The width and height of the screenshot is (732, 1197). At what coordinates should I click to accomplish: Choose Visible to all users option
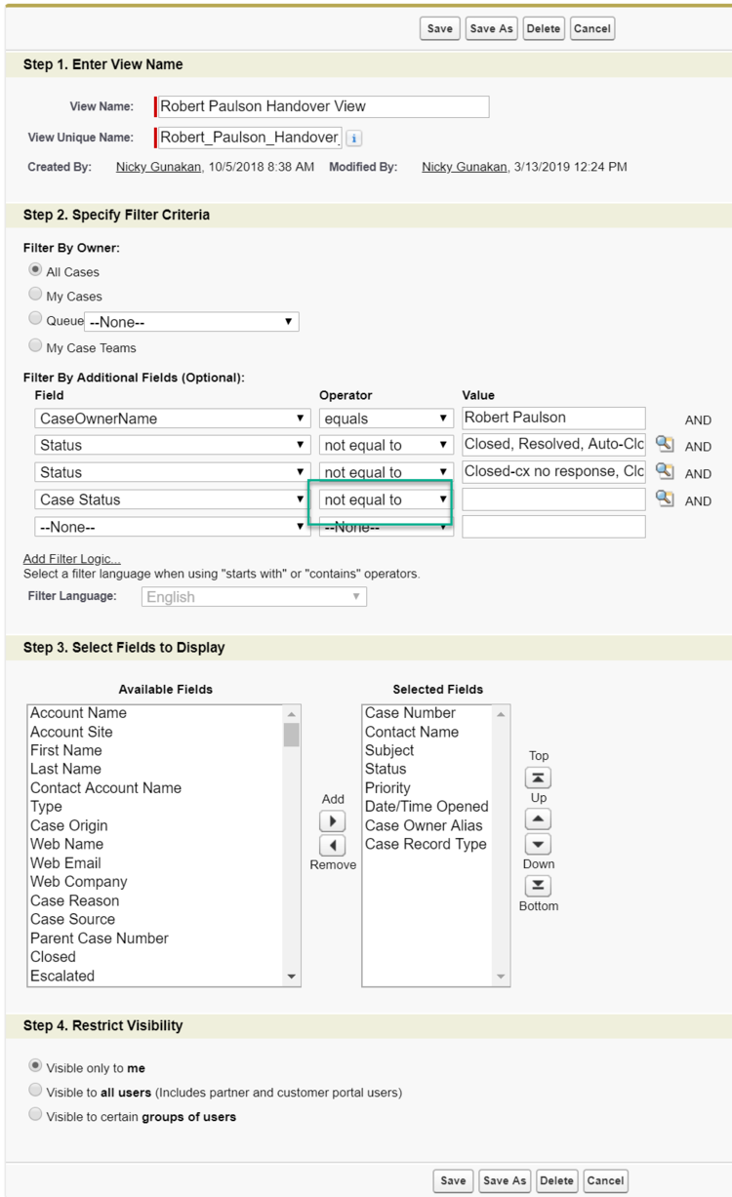point(36,1092)
